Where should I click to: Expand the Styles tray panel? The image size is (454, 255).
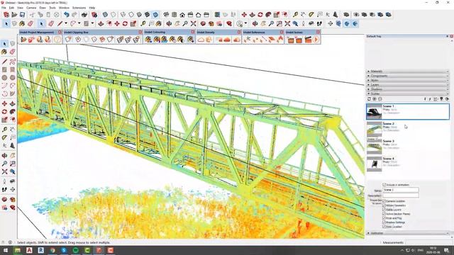pyautogui.click(x=408, y=80)
